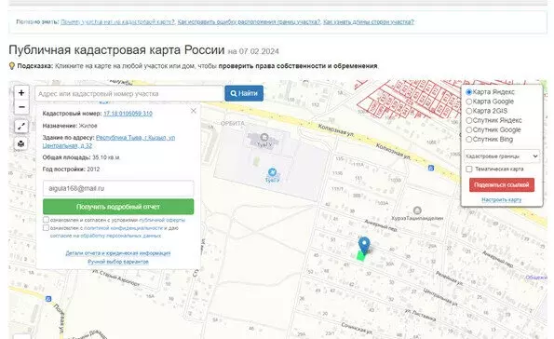Select Спутник Google radio option
554x339 pixels.
point(469,130)
